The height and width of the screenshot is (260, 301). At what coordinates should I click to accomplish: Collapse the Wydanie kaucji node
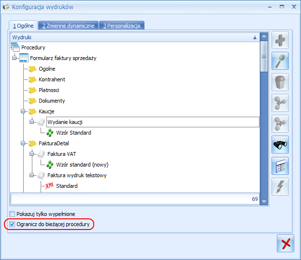[x=32, y=122]
